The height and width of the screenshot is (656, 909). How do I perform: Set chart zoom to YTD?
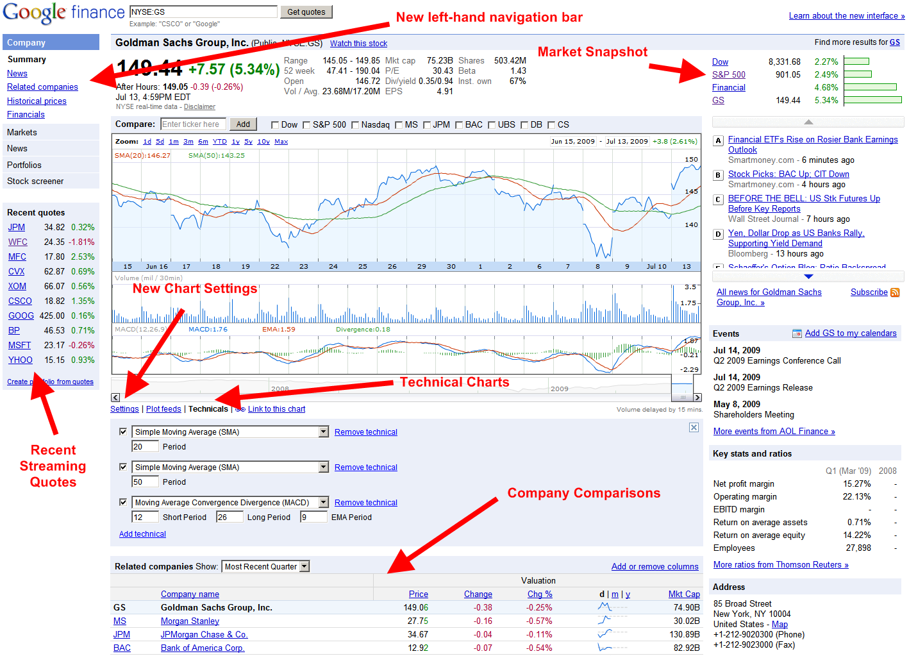220,142
